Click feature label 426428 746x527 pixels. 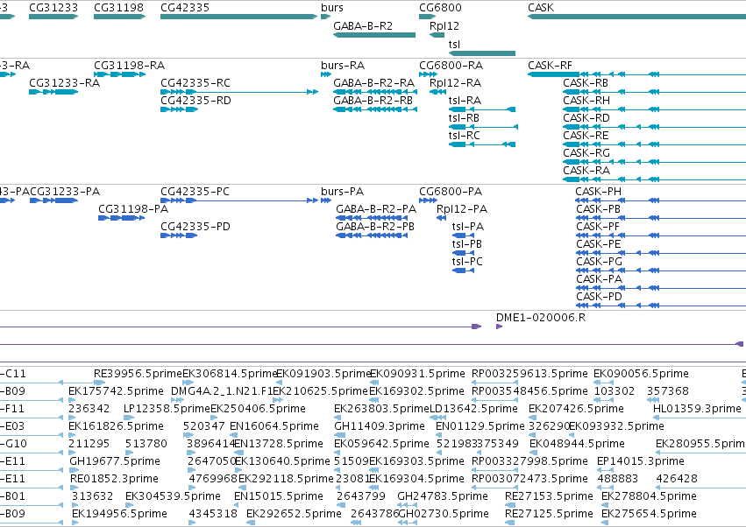tap(677, 479)
